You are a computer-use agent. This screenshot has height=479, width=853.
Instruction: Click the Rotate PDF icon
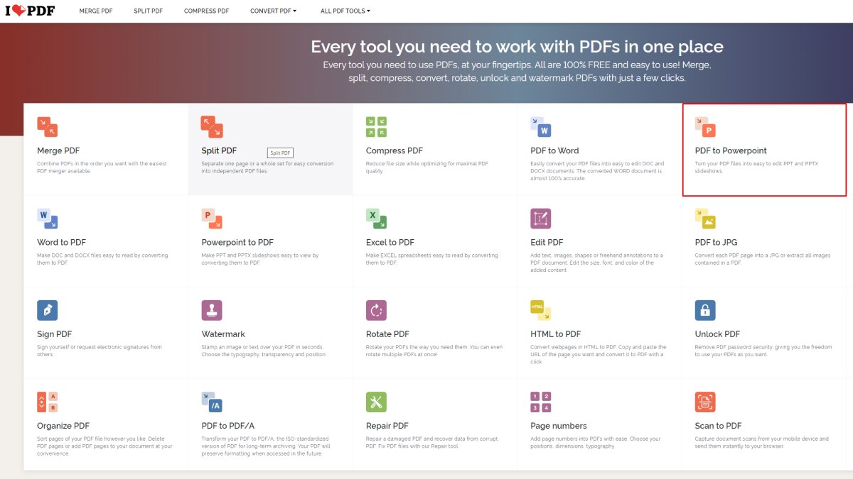(376, 310)
